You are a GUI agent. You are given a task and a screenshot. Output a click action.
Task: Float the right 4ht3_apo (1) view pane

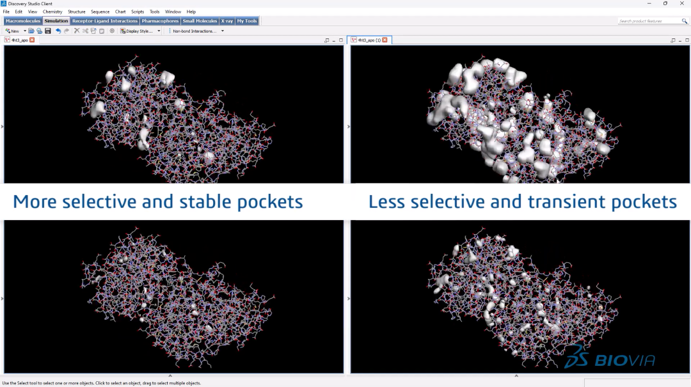pyautogui.click(x=673, y=40)
